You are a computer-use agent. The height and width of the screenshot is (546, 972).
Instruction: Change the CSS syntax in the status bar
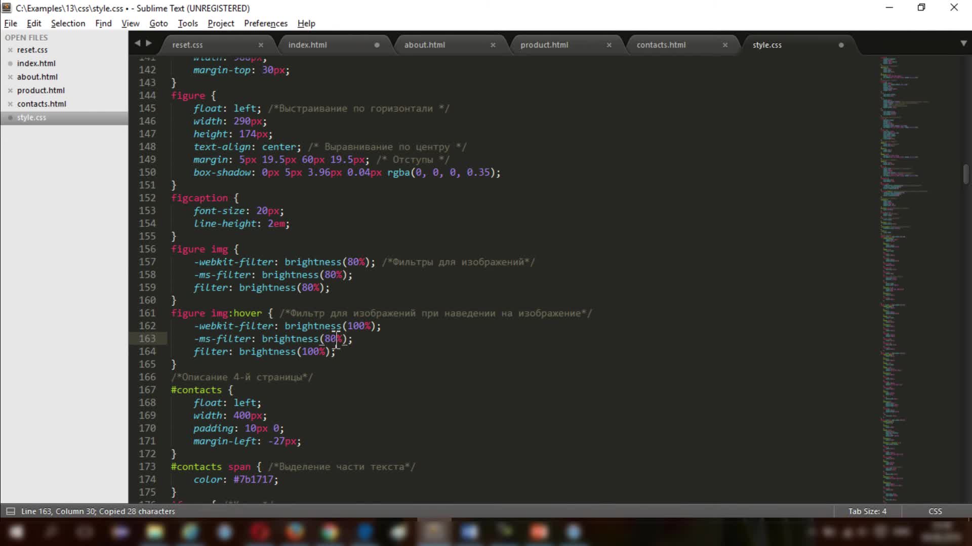click(935, 511)
